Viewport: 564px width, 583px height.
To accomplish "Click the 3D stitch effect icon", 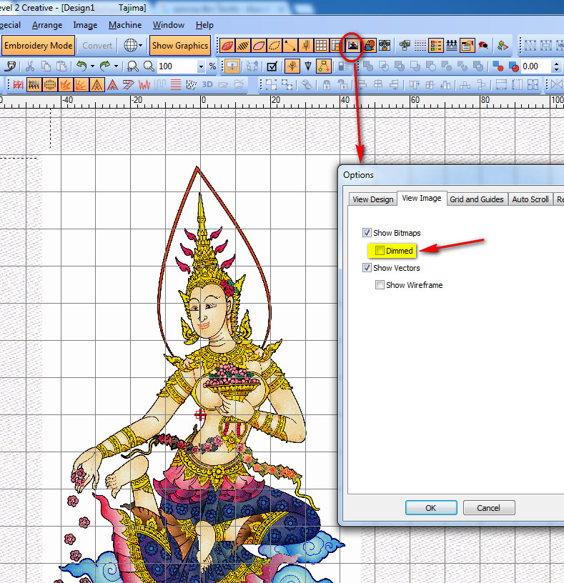I will tap(207, 85).
